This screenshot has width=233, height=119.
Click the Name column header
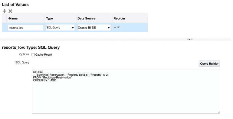coord(25,18)
